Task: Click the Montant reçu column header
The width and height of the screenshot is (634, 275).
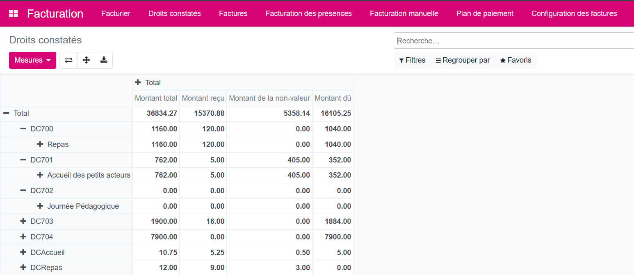Action: click(x=203, y=98)
